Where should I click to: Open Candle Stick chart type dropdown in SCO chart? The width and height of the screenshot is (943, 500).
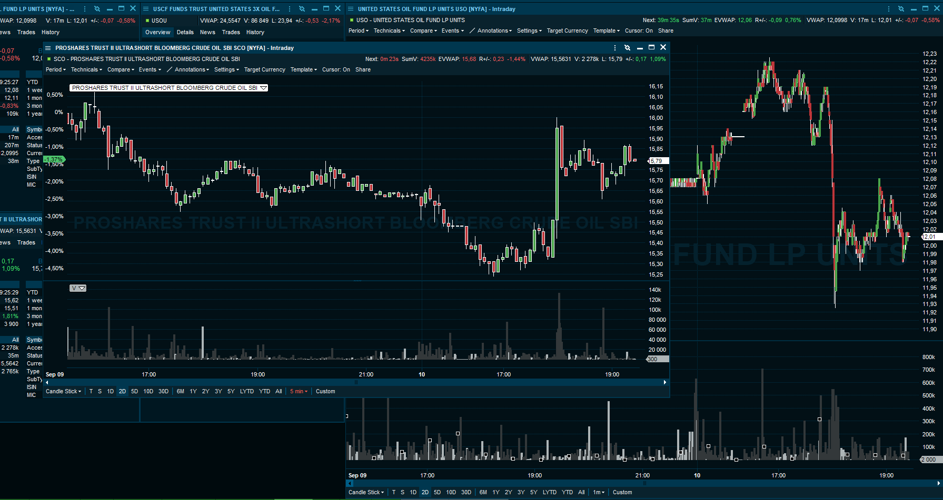(64, 391)
